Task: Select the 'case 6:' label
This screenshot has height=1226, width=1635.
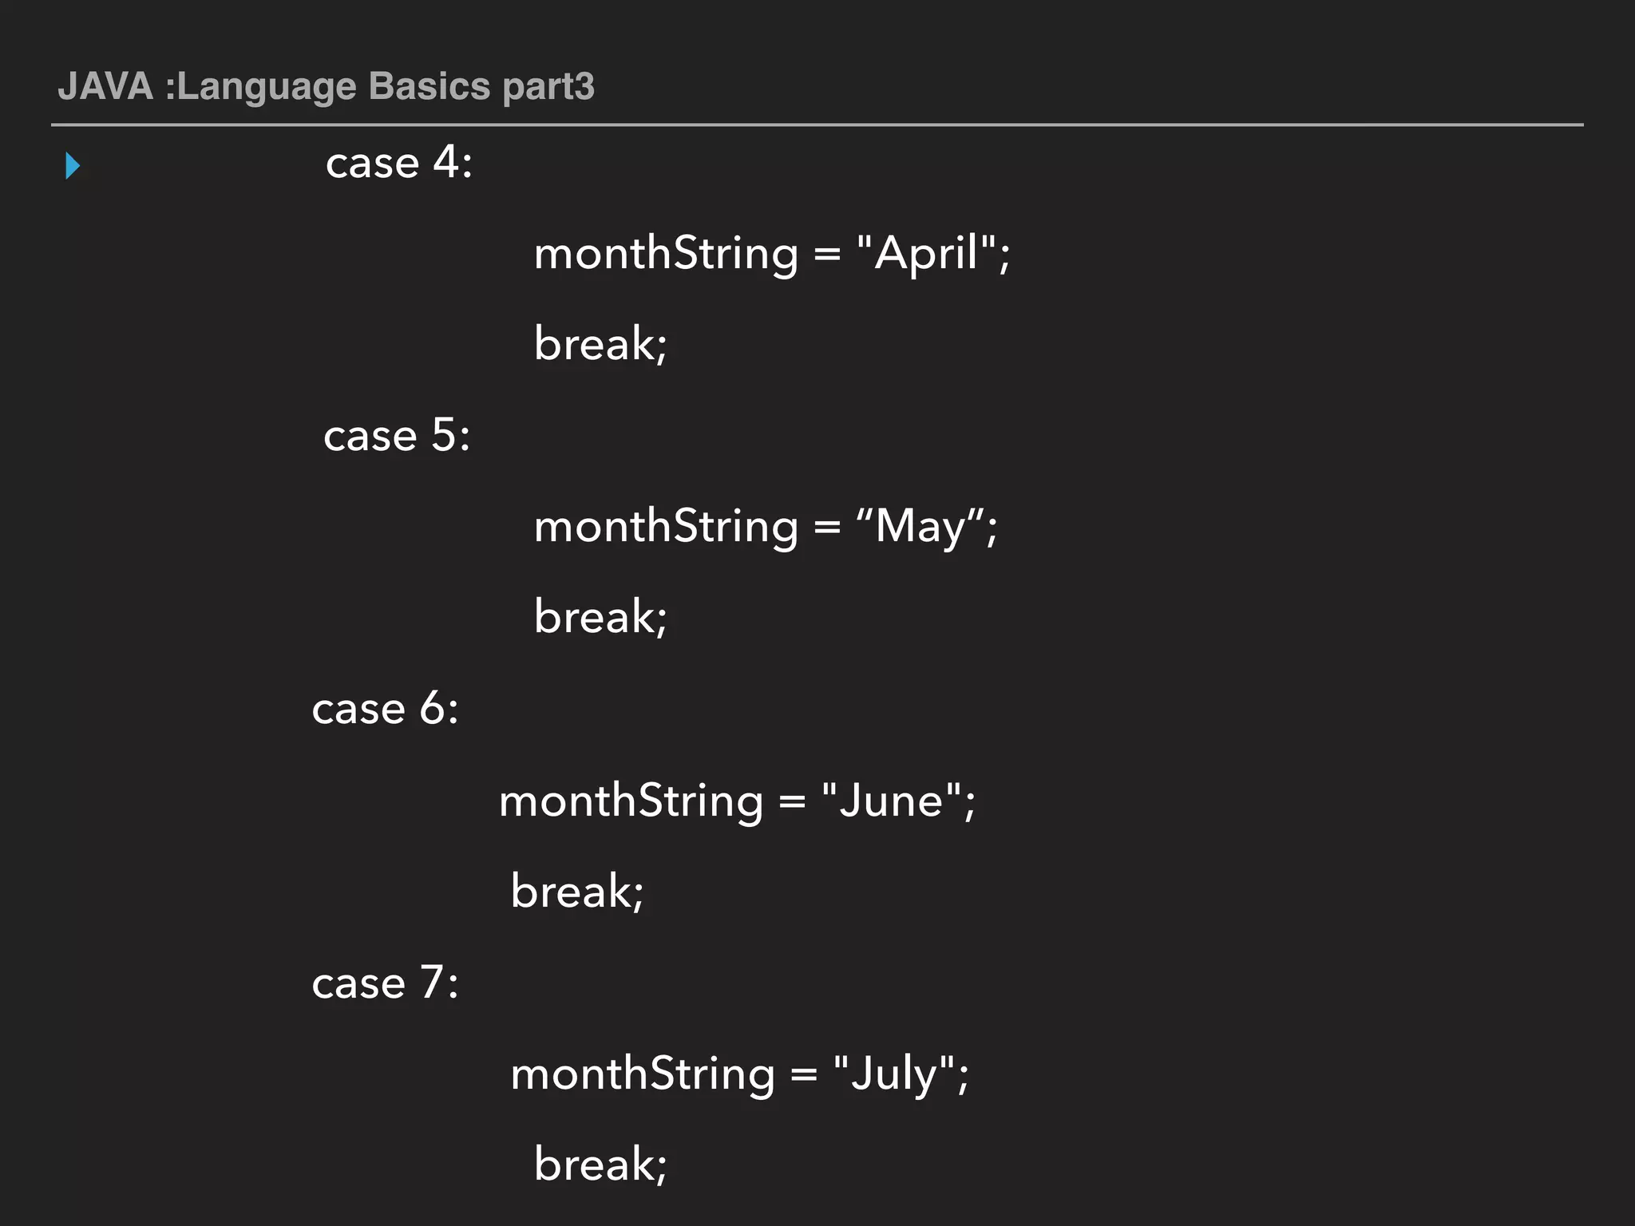Action: pyautogui.click(x=386, y=709)
